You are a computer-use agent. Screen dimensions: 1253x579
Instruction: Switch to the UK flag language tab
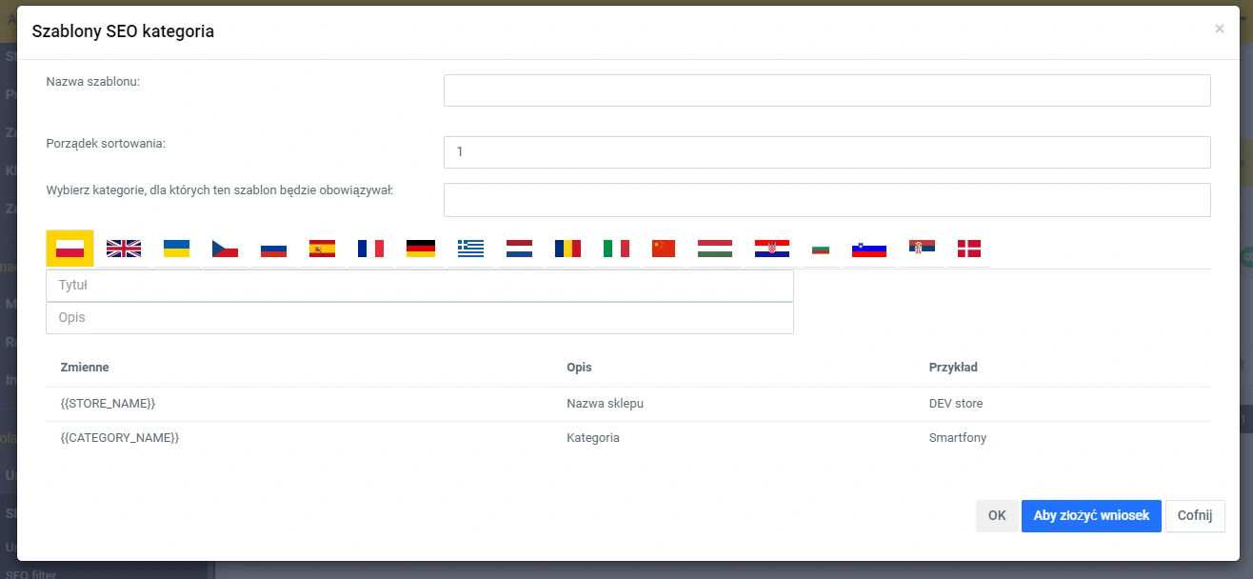(124, 249)
